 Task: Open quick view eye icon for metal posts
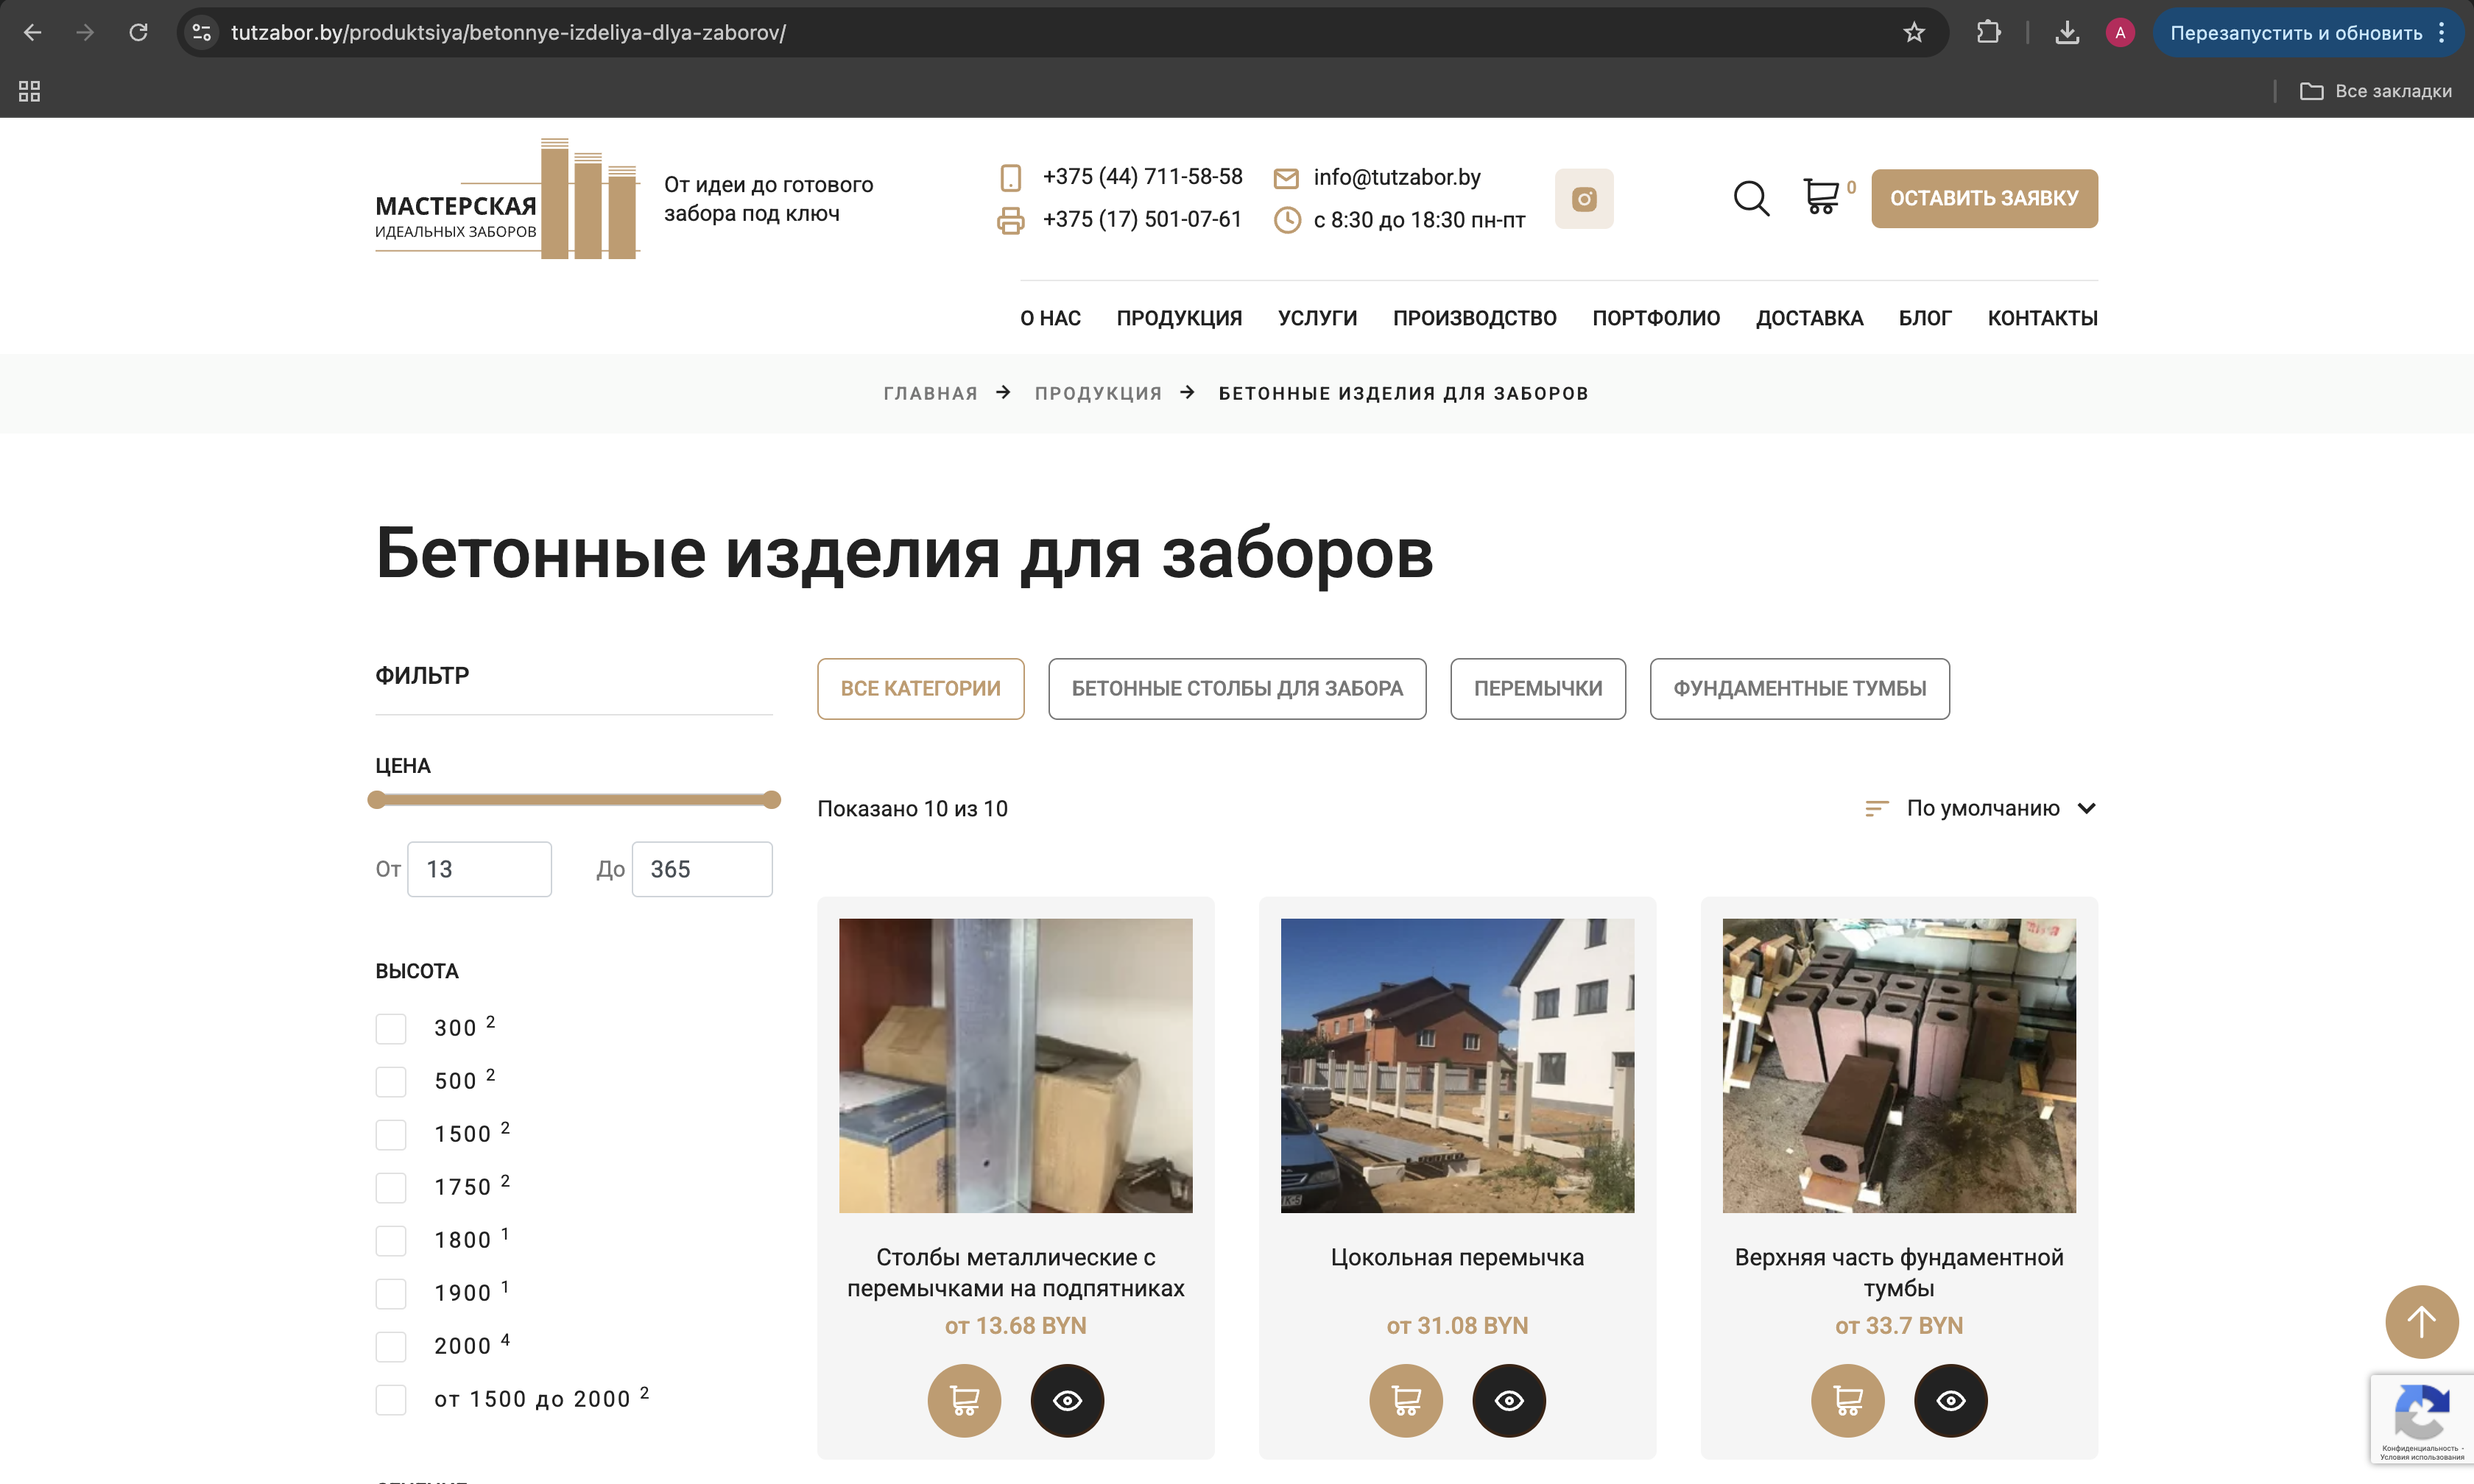(x=1066, y=1400)
